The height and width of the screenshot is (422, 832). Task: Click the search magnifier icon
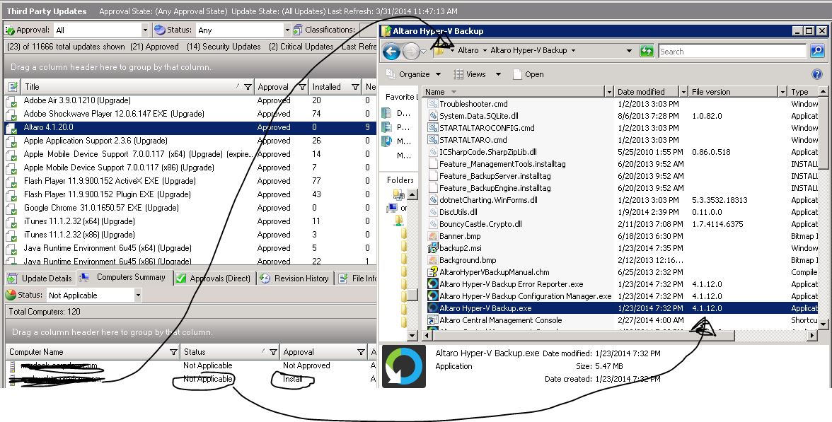[817, 51]
